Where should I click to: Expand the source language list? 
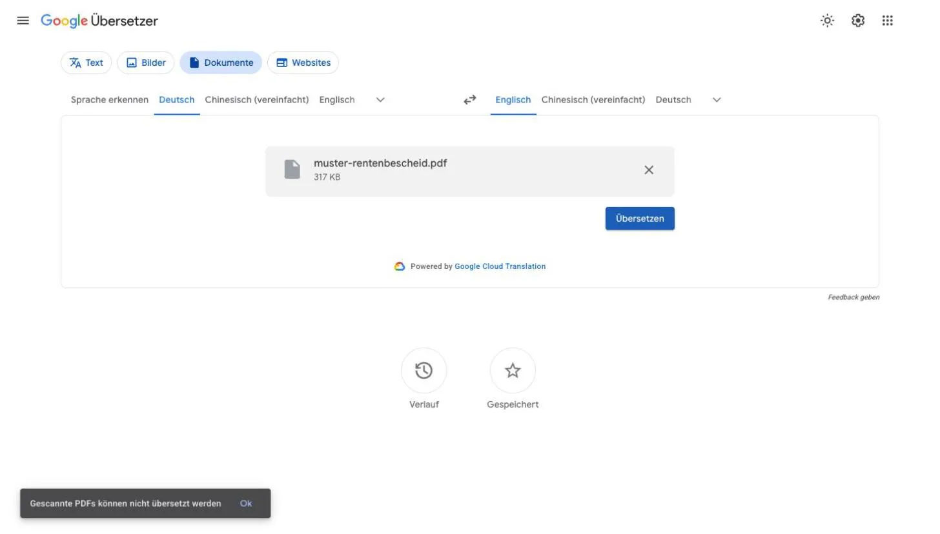380,100
